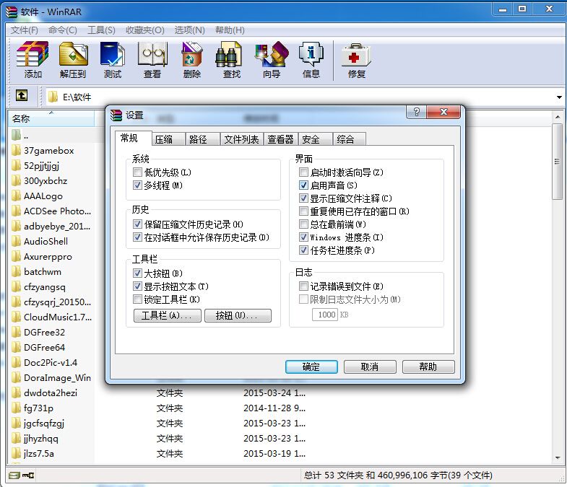Click the 取消 button
This screenshot has width=567, height=487.
pos(370,367)
